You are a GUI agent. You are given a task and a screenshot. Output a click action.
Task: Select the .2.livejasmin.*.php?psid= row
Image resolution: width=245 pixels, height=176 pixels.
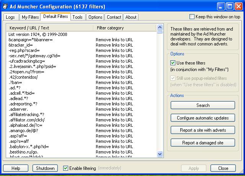point(81,66)
